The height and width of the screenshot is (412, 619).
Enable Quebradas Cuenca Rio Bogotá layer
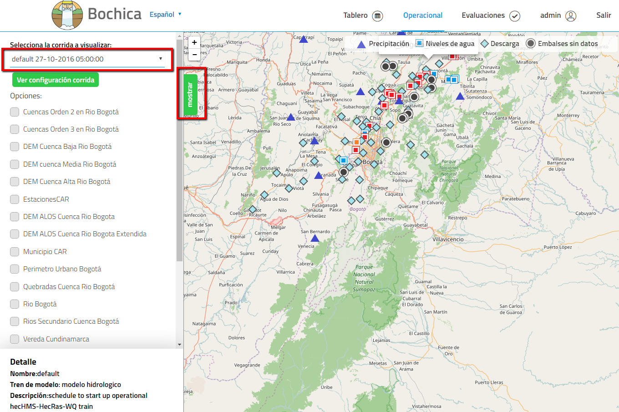coord(15,287)
